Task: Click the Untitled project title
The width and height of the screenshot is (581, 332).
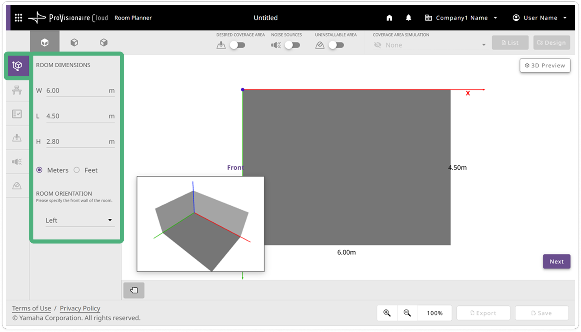Action: (x=266, y=18)
